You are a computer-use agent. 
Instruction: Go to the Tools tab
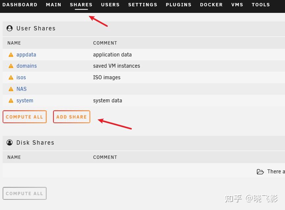point(261,5)
